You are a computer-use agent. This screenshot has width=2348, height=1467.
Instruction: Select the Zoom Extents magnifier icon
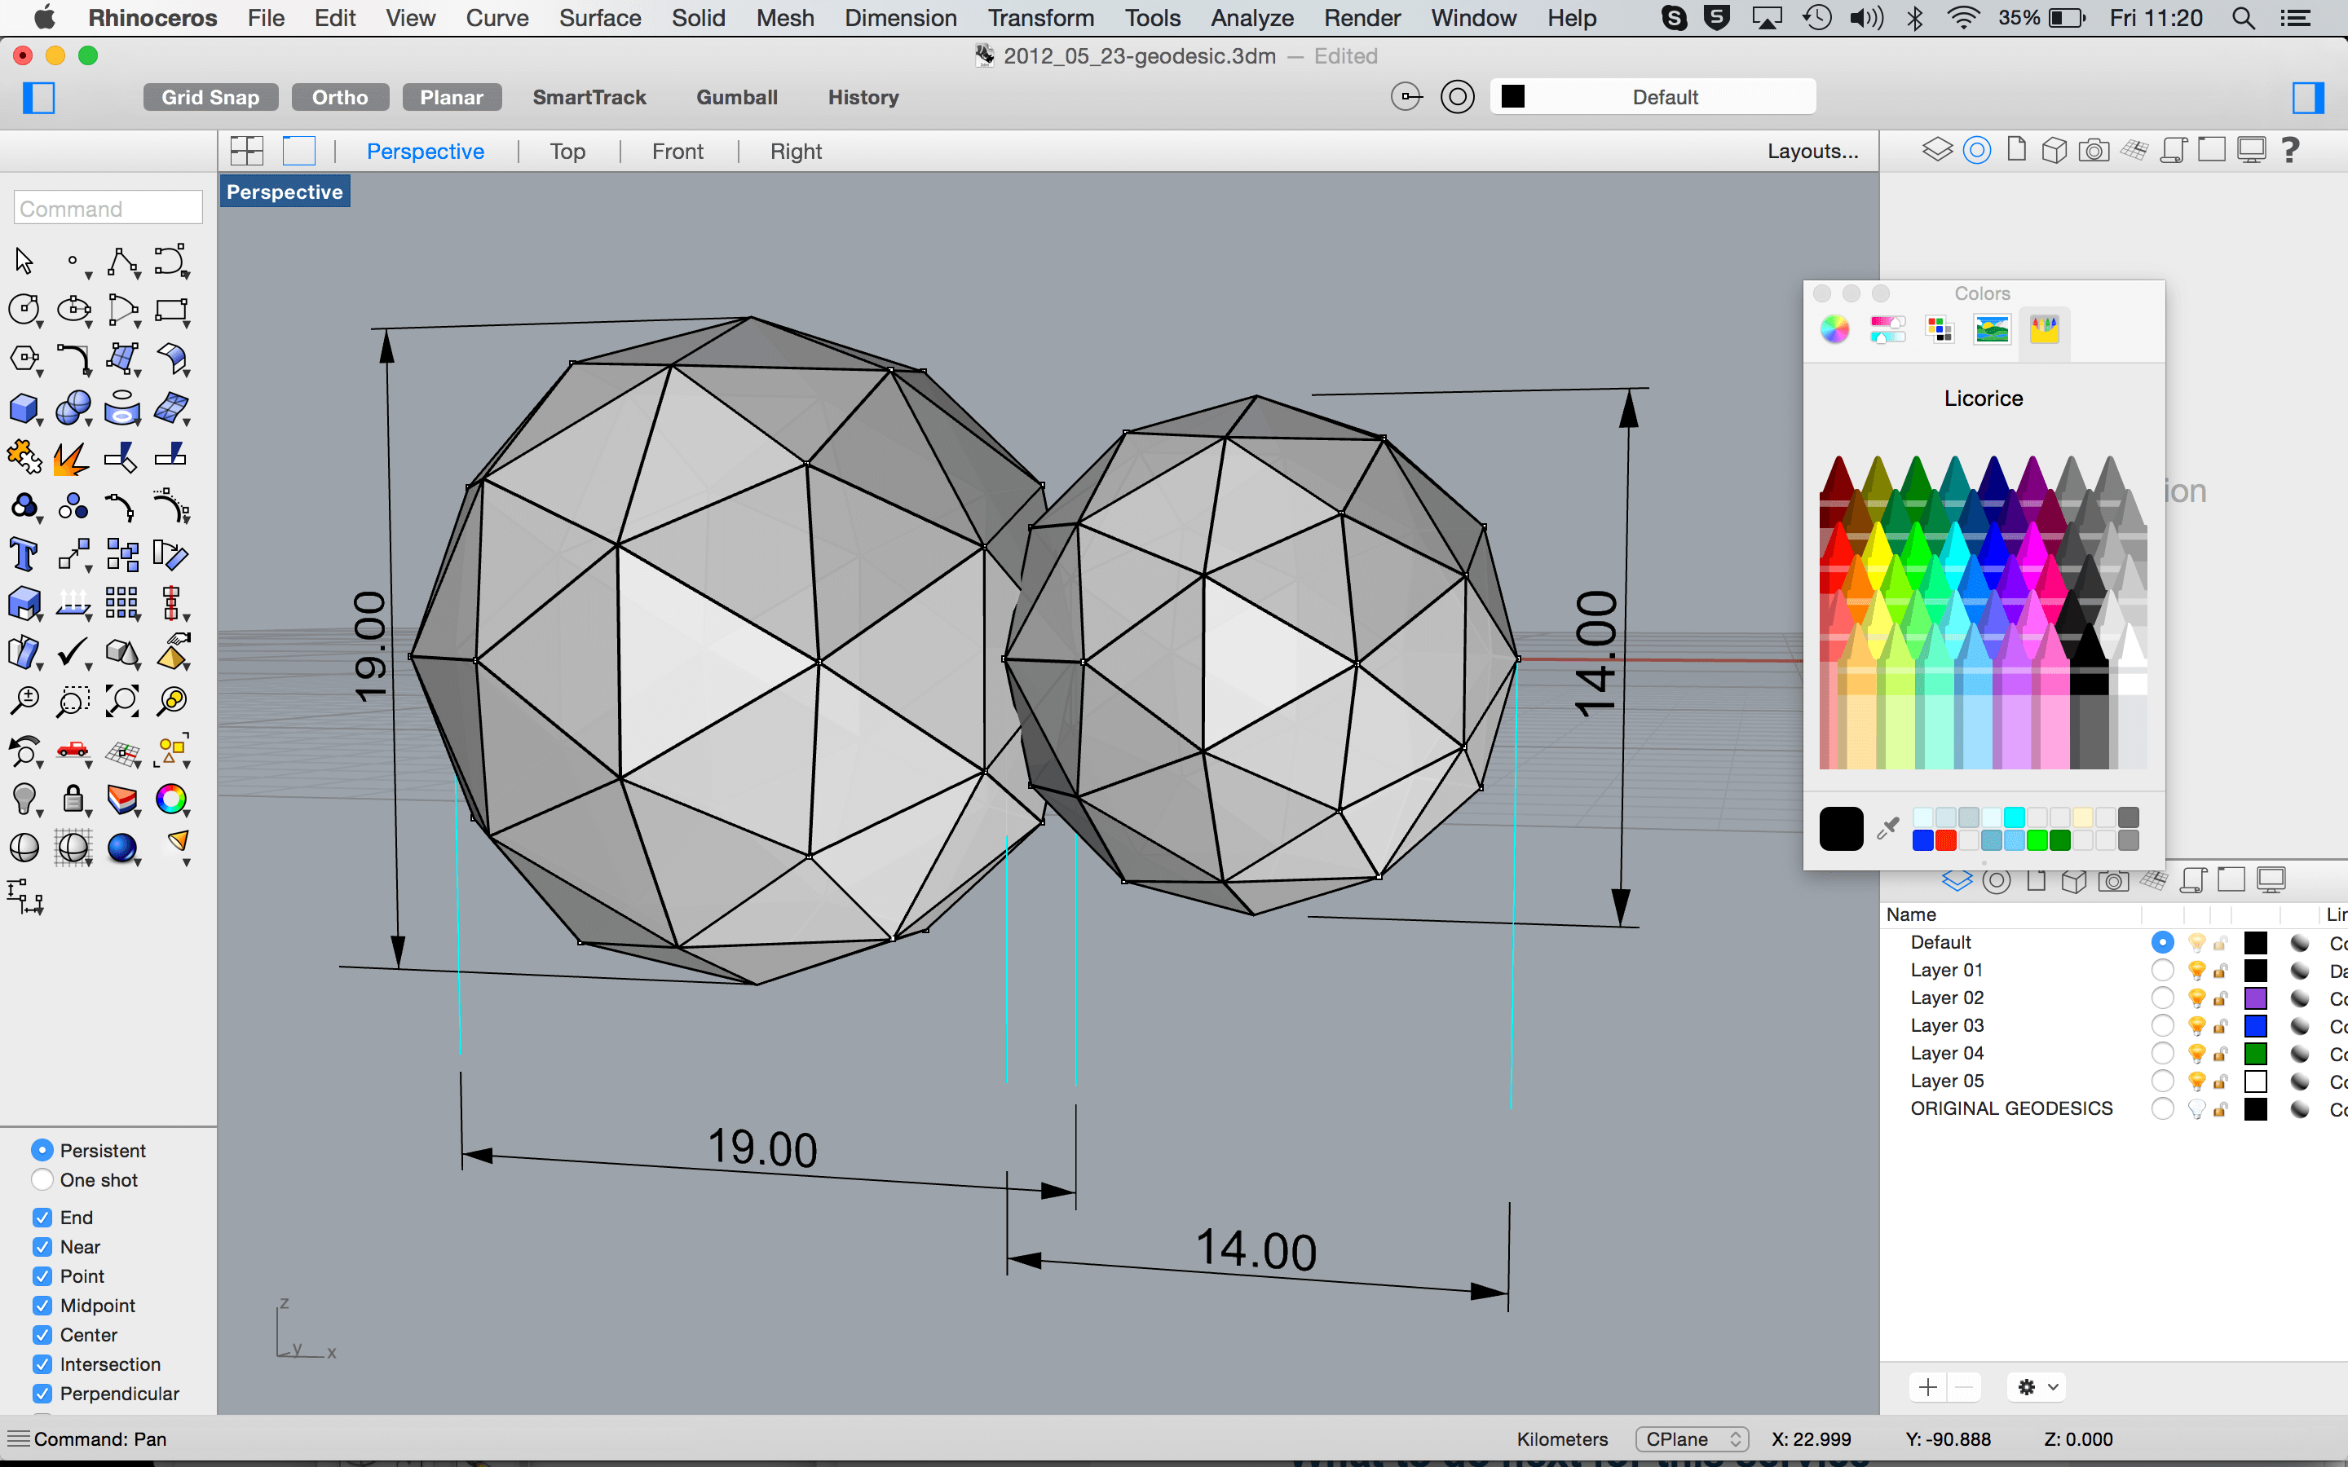pyautogui.click(x=122, y=701)
